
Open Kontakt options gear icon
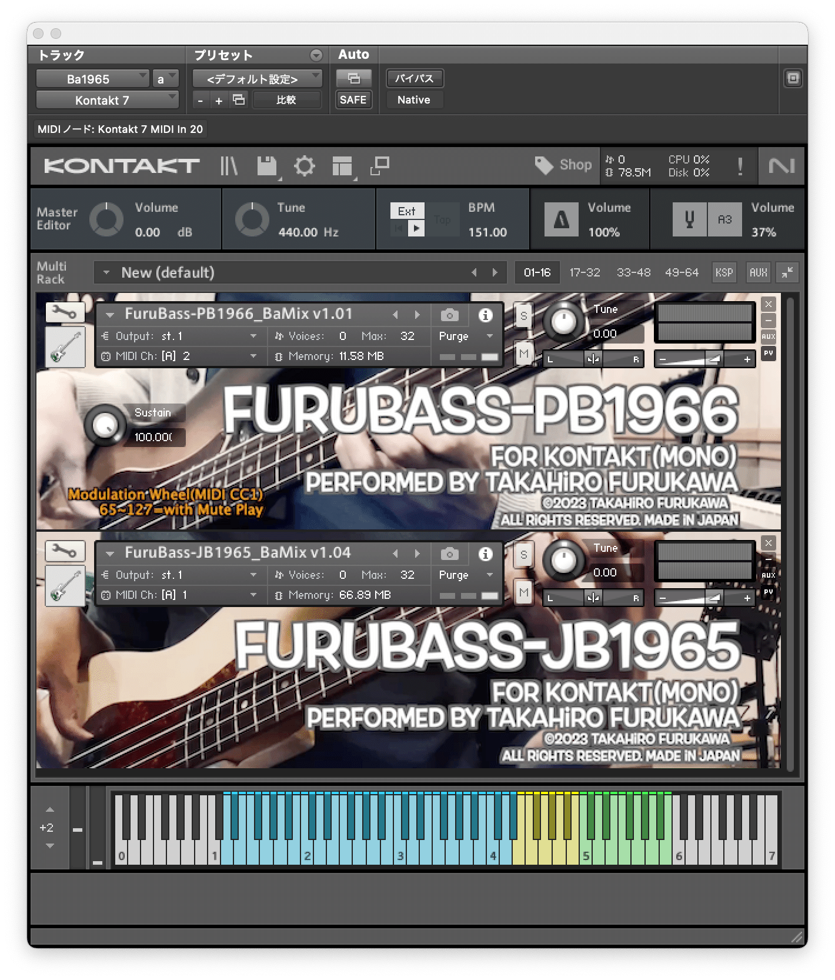pos(304,166)
